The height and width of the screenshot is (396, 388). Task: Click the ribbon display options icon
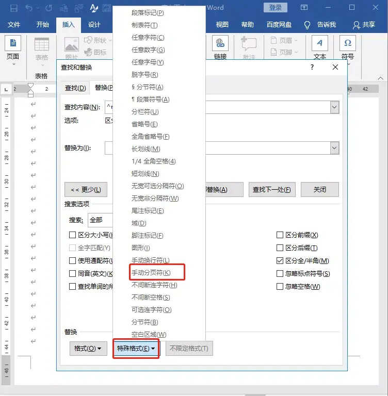point(304,8)
